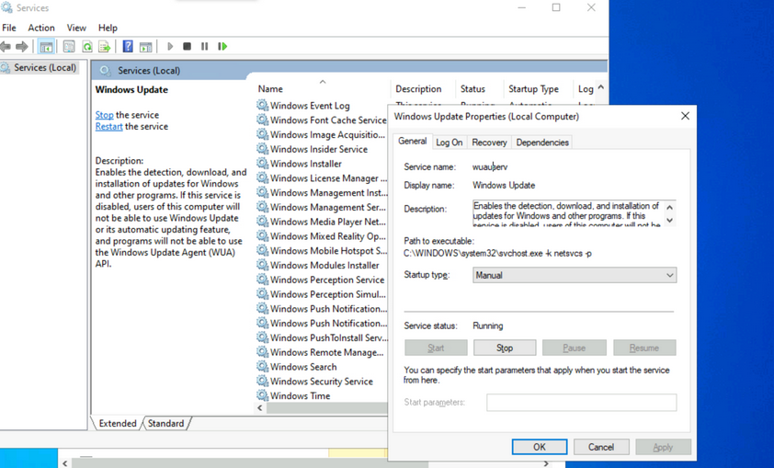
Task: Select the Windows PushToInstall Serv... row
Action: tap(322, 337)
